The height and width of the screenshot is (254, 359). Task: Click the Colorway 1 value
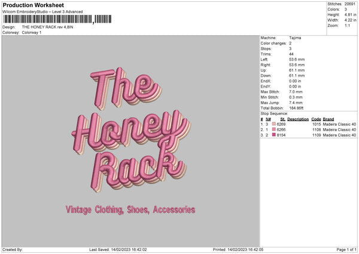(x=32, y=32)
